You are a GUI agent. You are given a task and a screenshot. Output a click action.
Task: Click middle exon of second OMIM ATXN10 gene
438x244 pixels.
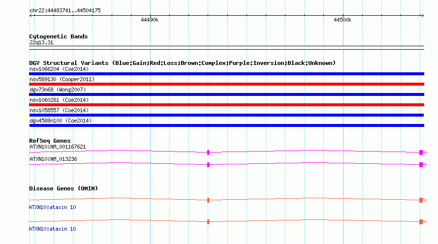208,222
